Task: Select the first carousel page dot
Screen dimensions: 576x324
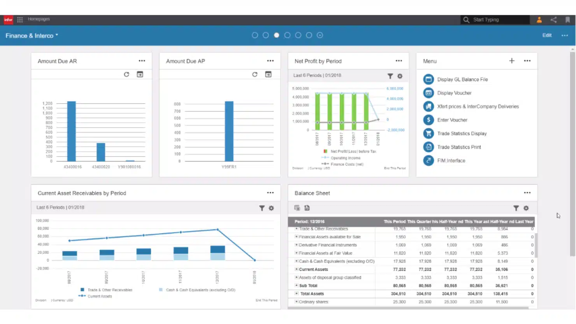Action: point(255,35)
